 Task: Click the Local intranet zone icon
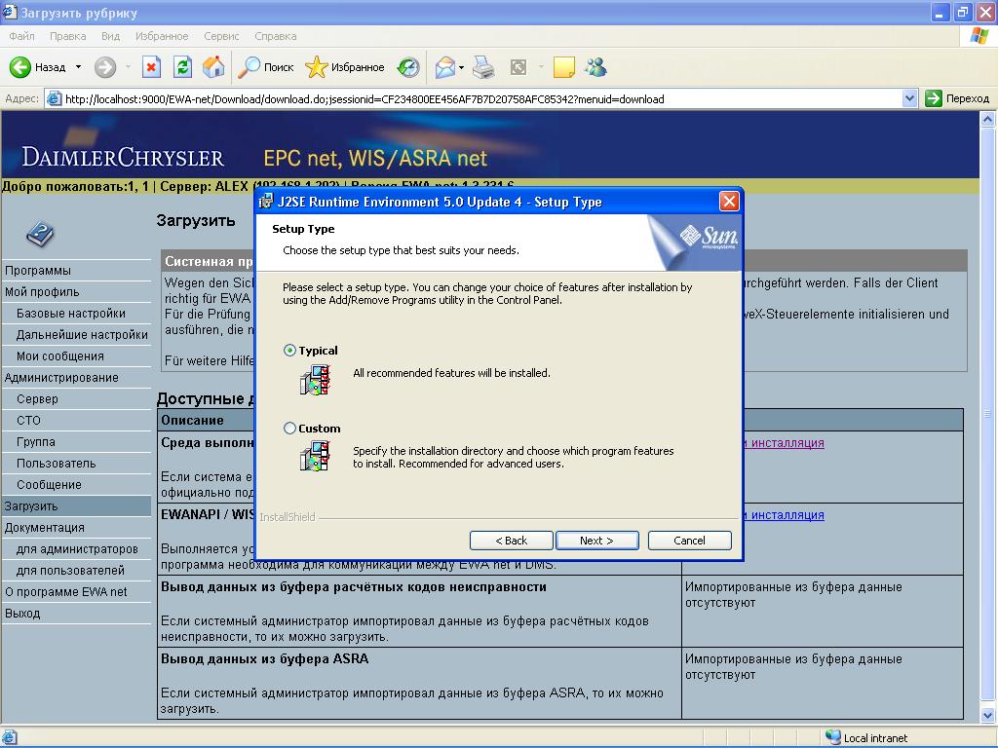click(x=833, y=737)
